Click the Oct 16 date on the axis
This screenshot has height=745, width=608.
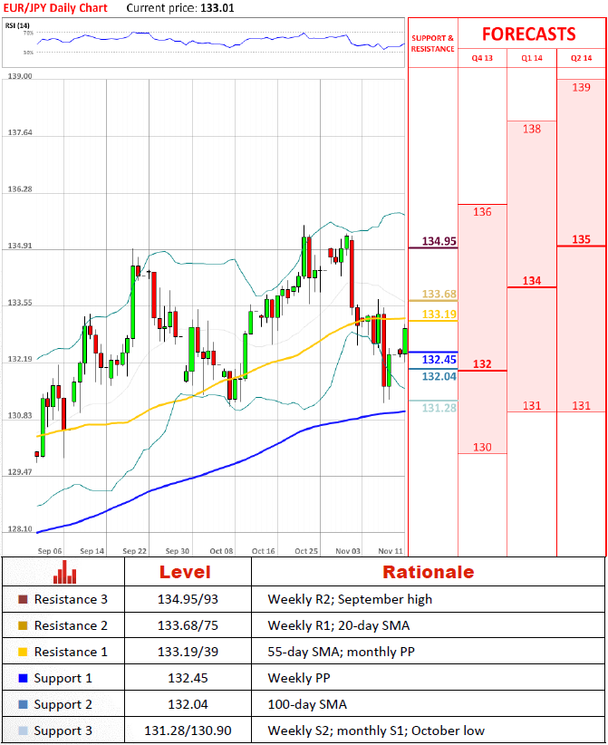pos(264,550)
